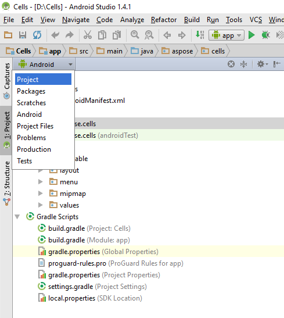
Task: Select Packages in view dropdown list
Action: [43, 91]
